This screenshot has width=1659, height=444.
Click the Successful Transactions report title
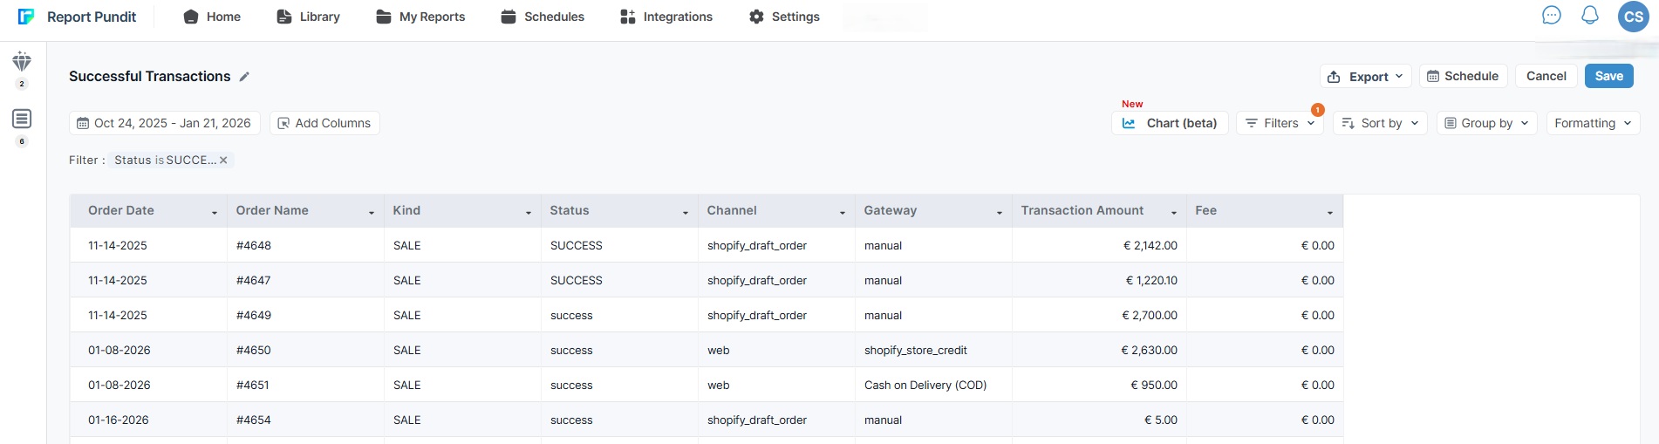coord(150,77)
